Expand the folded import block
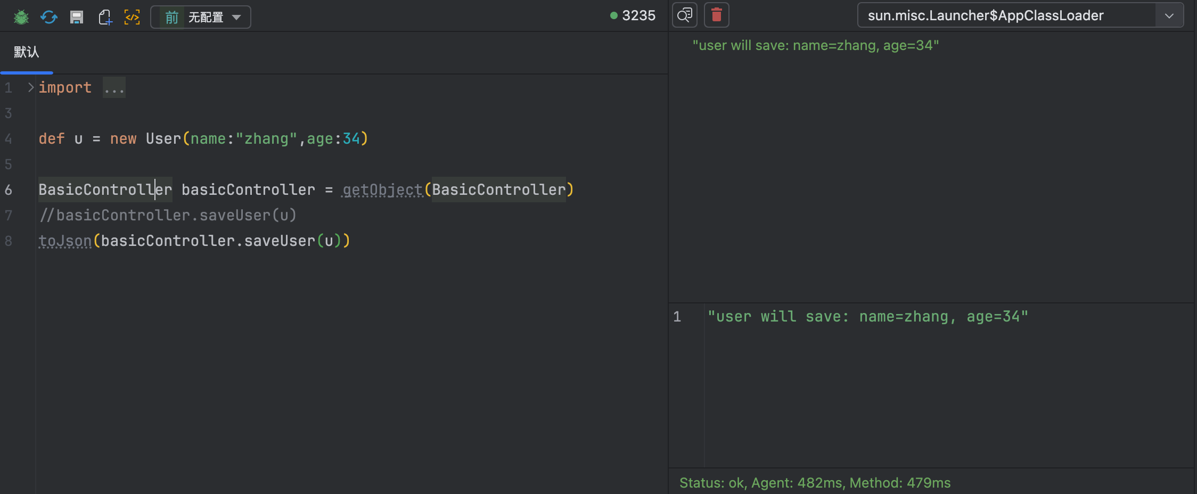1197x494 pixels. 31,87
